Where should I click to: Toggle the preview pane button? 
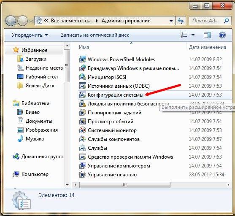pos(207,35)
